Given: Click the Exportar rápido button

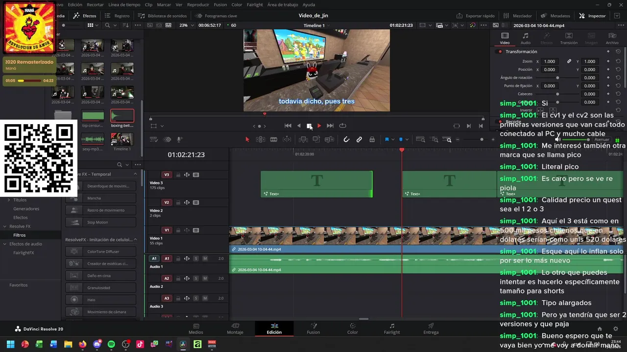Looking at the screenshot, I should point(475,16).
